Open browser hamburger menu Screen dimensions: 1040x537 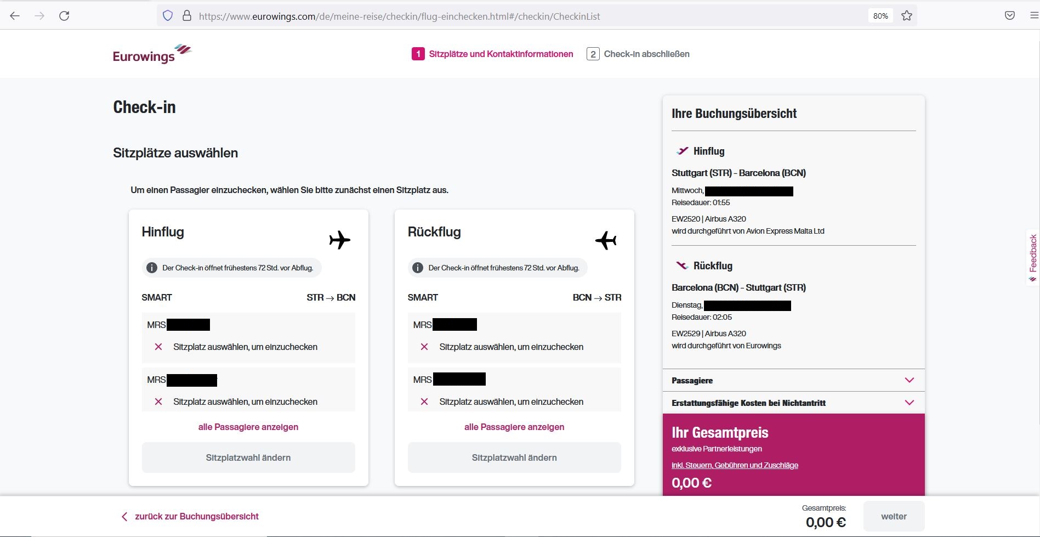(1034, 15)
